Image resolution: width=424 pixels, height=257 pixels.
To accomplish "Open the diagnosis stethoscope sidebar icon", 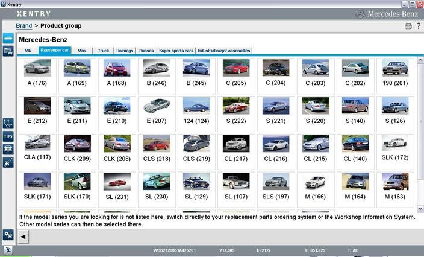I will tap(8, 124).
